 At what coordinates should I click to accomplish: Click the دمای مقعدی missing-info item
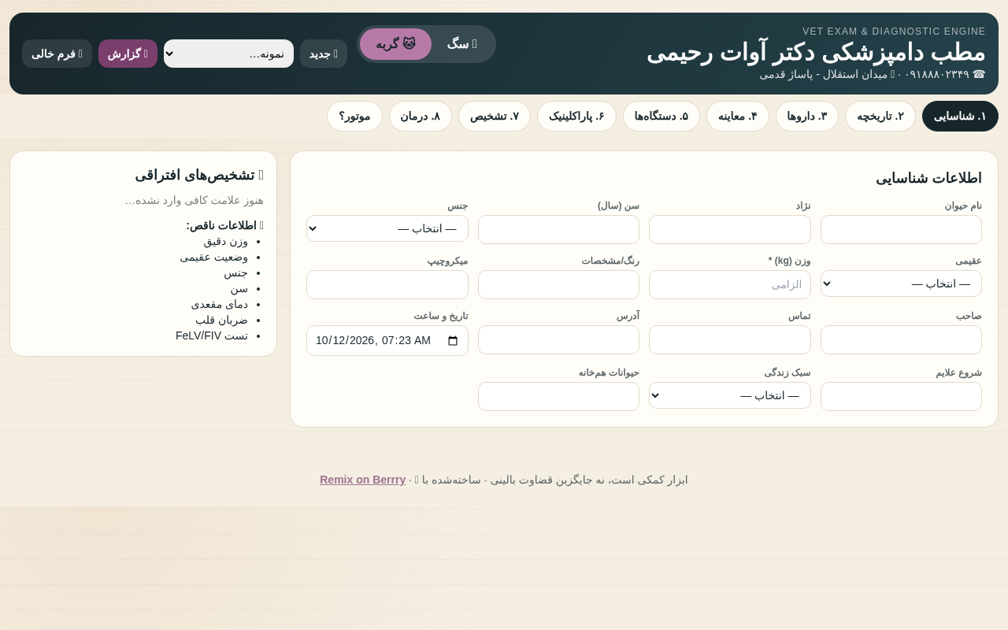tap(219, 304)
